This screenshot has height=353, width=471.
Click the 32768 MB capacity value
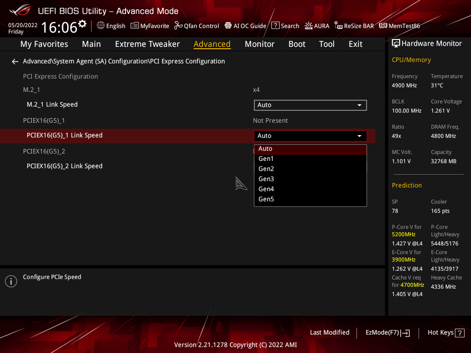444,161
